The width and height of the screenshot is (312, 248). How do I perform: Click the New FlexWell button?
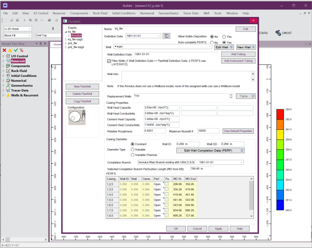tap(82, 86)
